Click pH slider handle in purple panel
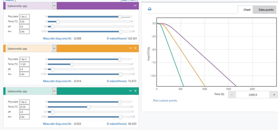The width and height of the screenshot is (278, 130). [x=52, y=27]
